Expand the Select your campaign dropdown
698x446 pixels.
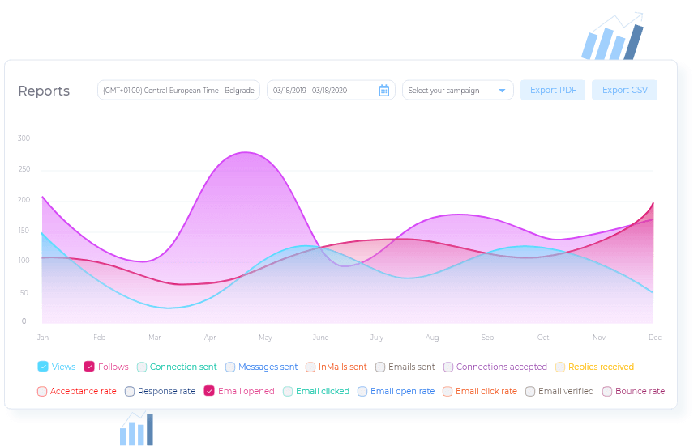click(457, 91)
